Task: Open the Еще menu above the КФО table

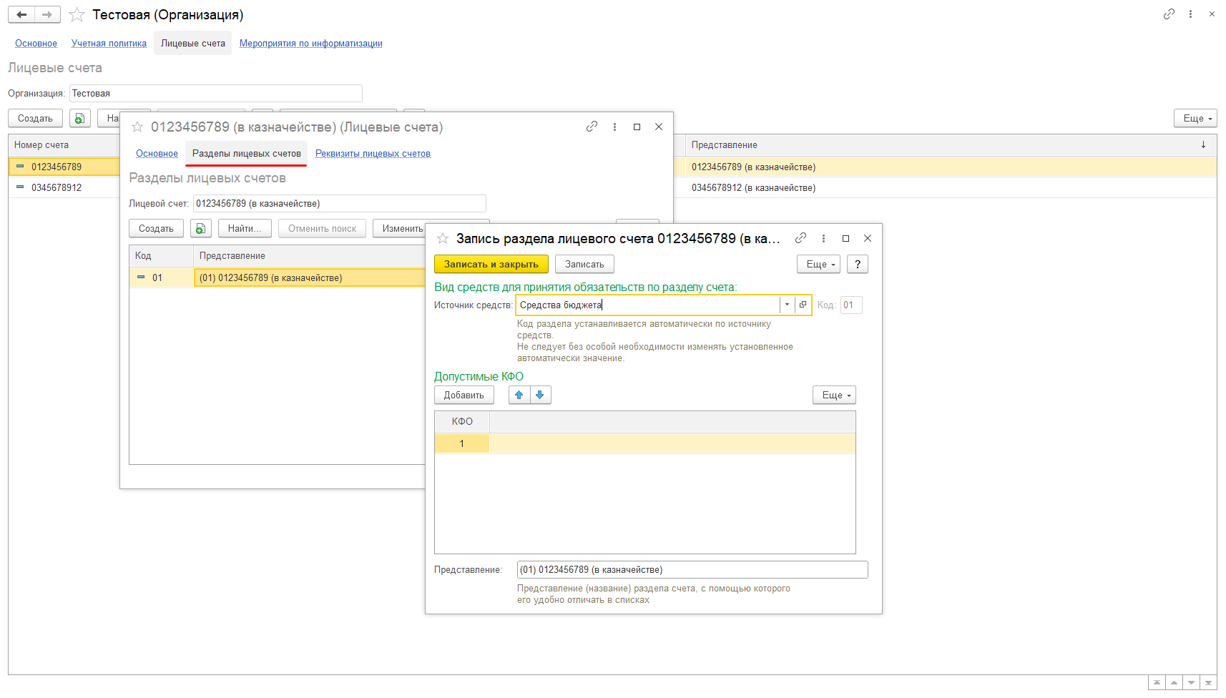Action: (834, 395)
